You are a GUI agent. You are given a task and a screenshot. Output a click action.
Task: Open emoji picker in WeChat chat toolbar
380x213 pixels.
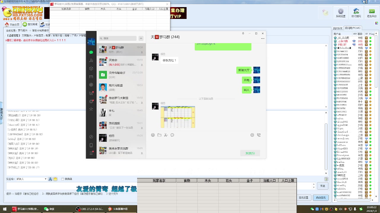[x=153, y=135]
